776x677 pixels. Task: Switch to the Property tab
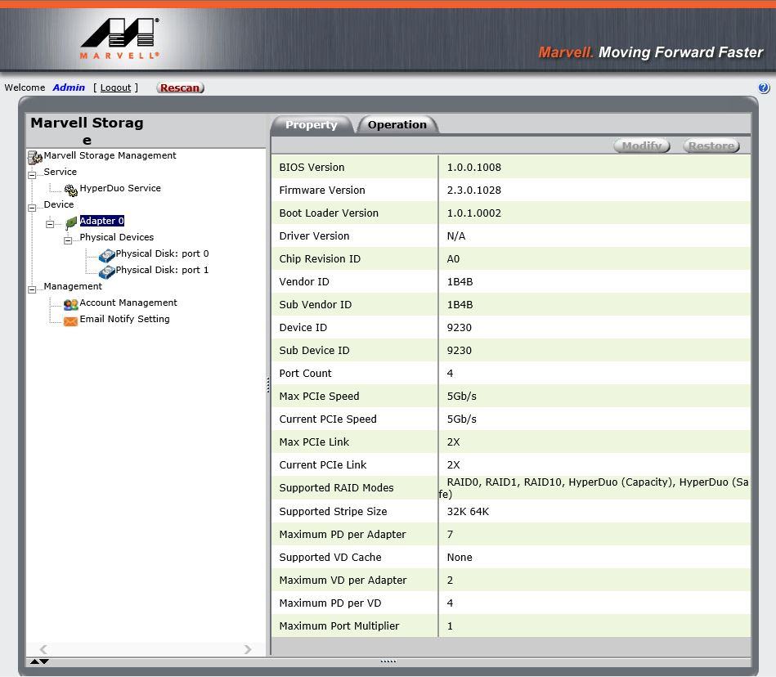[x=312, y=125]
